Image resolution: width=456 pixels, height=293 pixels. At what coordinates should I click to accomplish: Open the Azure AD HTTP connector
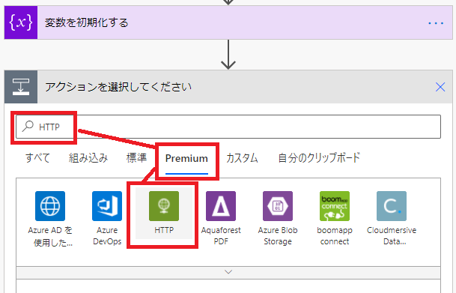click(50, 206)
